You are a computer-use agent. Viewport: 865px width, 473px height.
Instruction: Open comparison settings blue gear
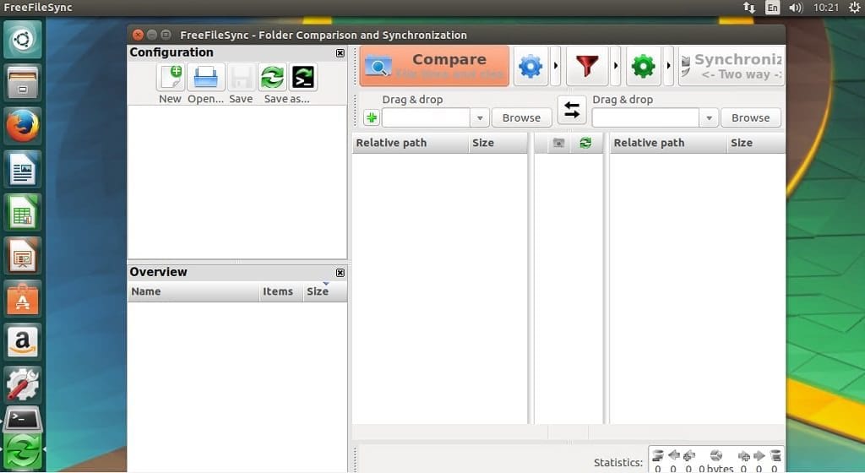[530, 66]
